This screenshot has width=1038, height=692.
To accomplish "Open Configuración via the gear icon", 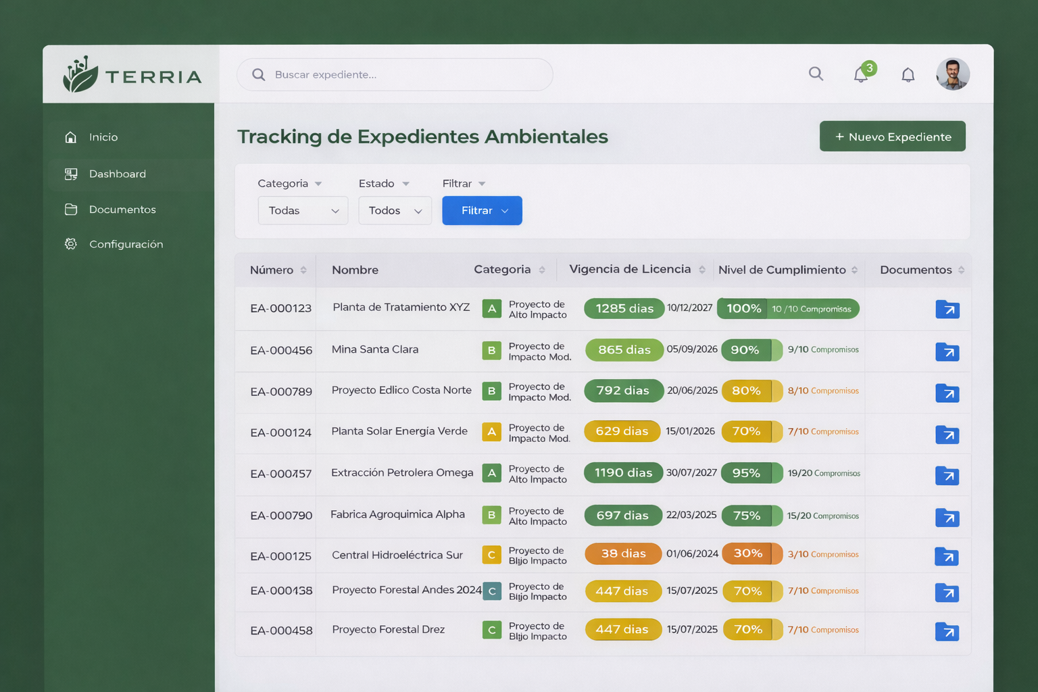I will click(71, 244).
